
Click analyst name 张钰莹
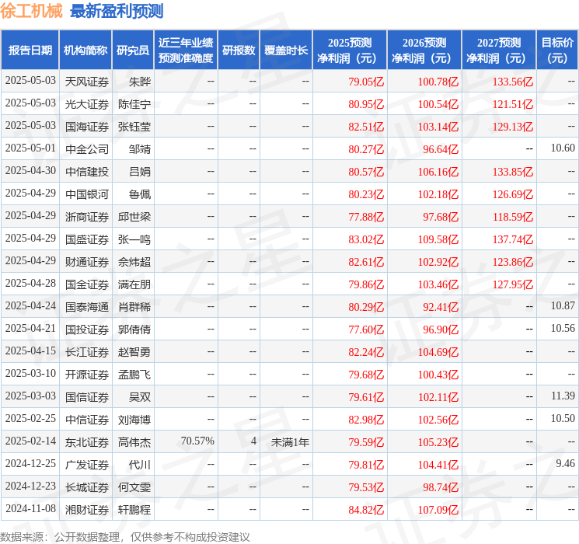point(134,127)
